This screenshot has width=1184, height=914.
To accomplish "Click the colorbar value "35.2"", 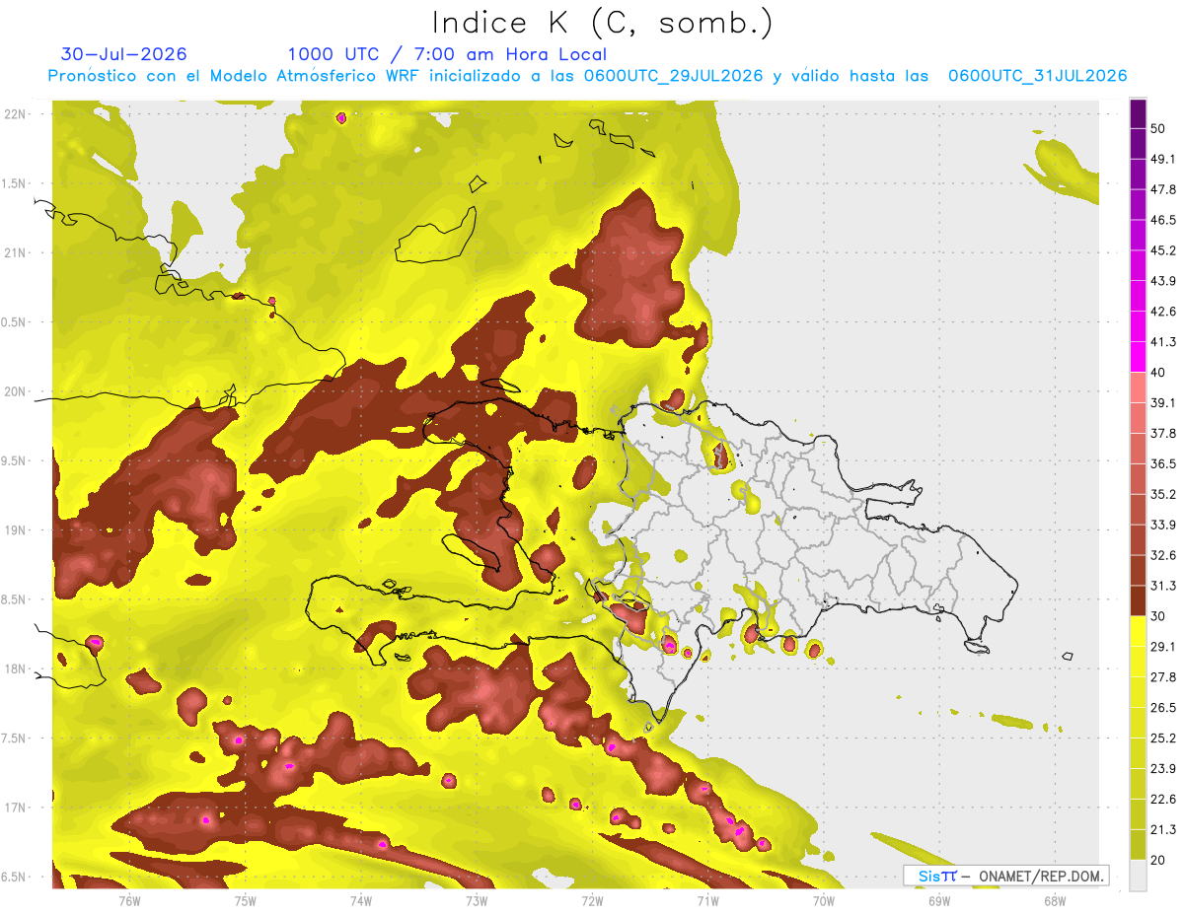I will tap(1163, 495).
